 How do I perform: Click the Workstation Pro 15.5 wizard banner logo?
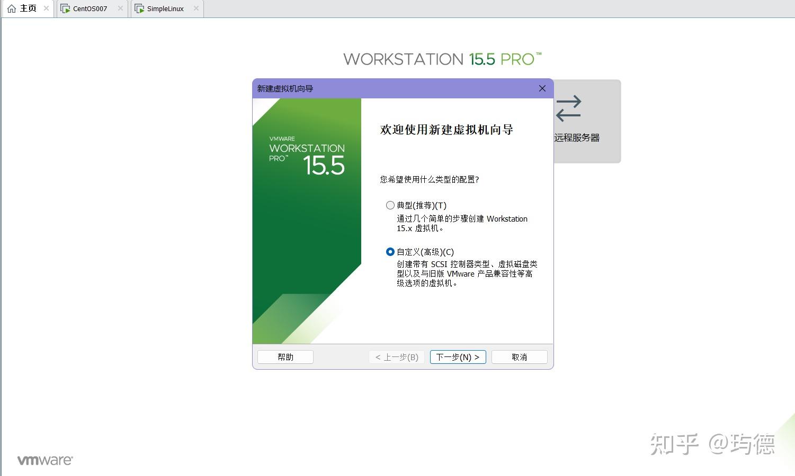(307, 157)
